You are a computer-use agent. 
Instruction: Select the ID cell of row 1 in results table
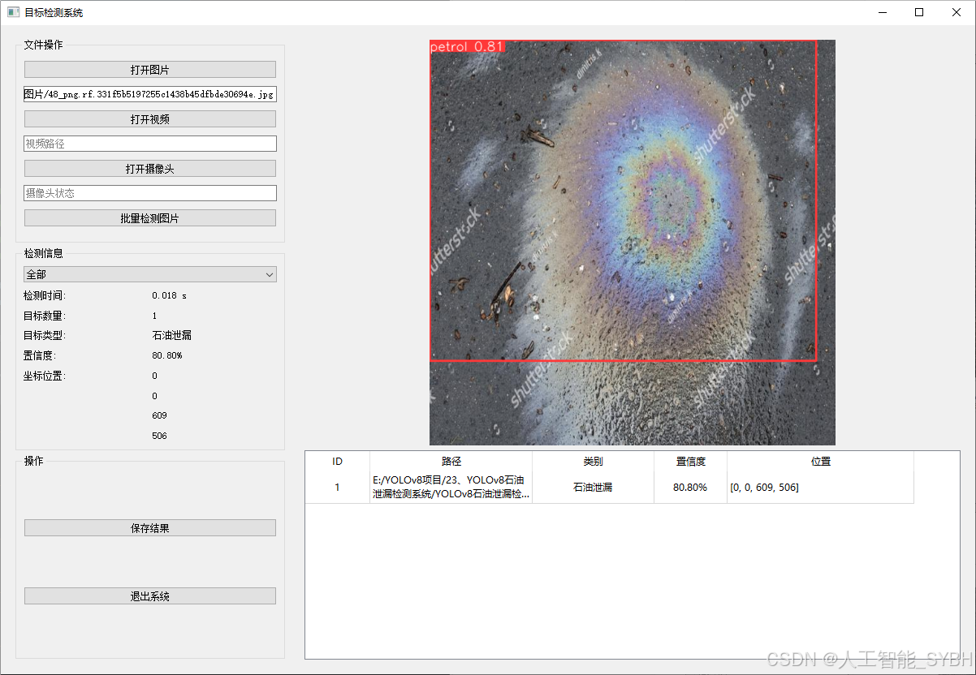pos(338,487)
